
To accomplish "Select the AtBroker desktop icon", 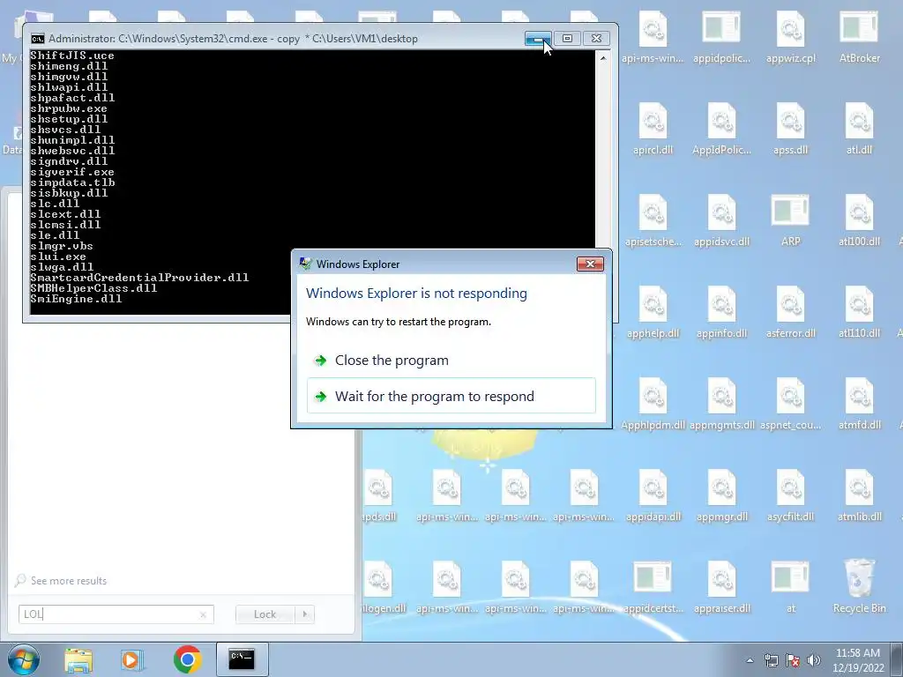I will click(x=859, y=35).
